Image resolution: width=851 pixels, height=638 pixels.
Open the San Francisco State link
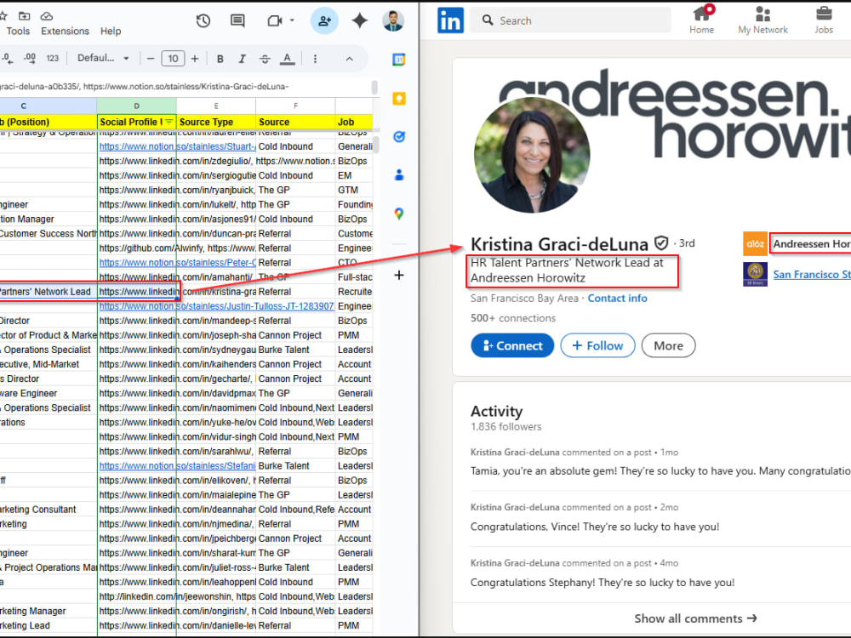click(x=812, y=275)
